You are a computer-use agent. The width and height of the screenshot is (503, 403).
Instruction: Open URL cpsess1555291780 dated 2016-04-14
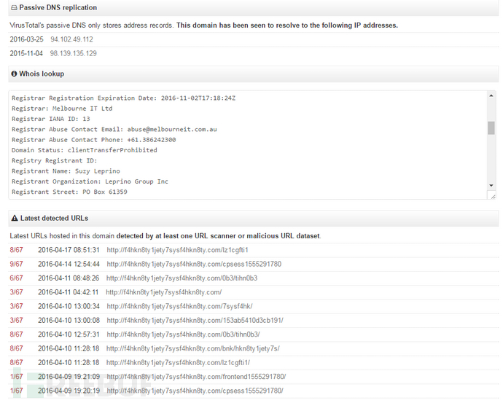pos(194,265)
